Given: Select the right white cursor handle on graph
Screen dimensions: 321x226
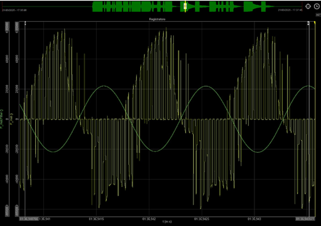Looking at the screenshot, I should point(308,23).
